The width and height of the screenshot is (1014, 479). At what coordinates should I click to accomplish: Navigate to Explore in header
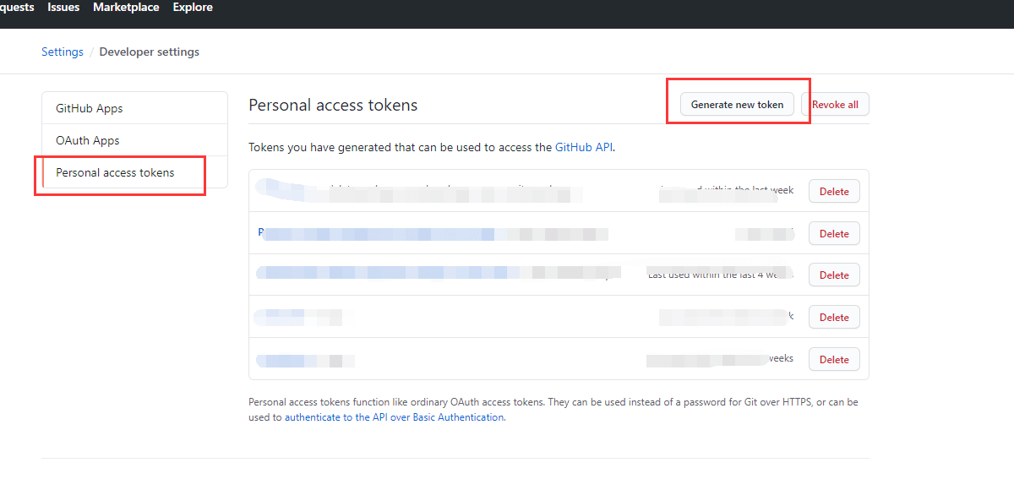(x=193, y=8)
